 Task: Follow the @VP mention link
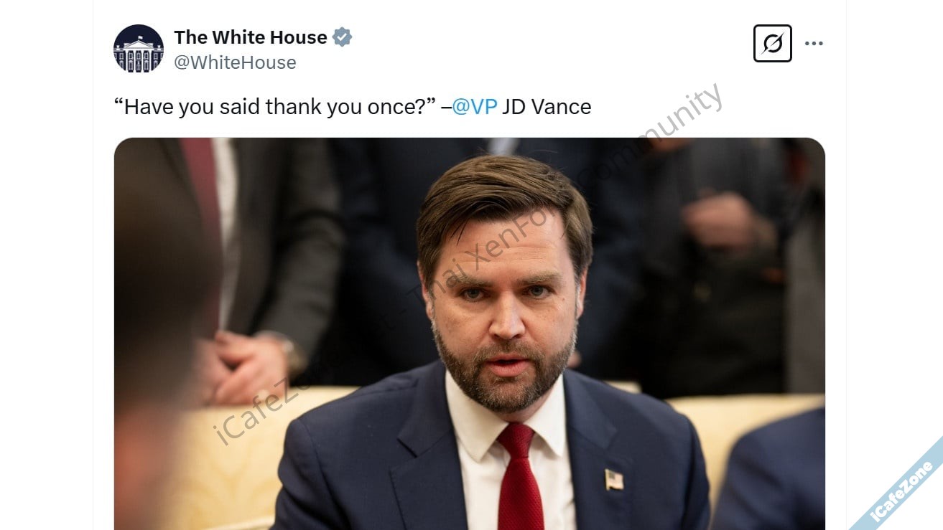[475, 107]
